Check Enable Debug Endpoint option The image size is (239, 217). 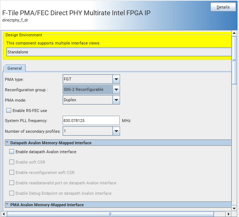pos(12,193)
